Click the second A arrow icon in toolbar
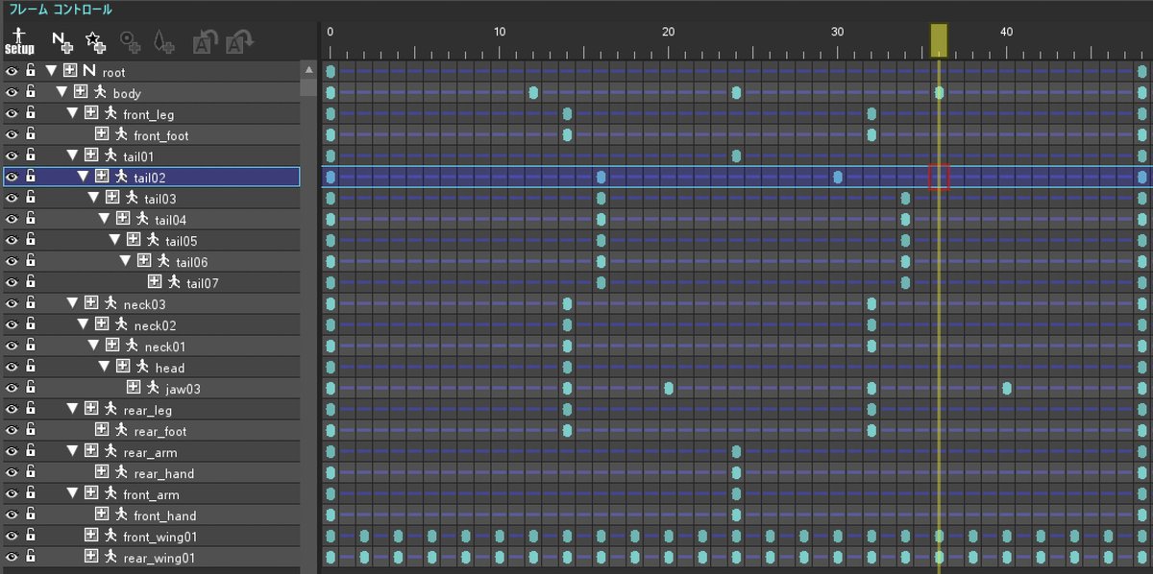Viewport: 1153px width, 574px height. tap(239, 41)
